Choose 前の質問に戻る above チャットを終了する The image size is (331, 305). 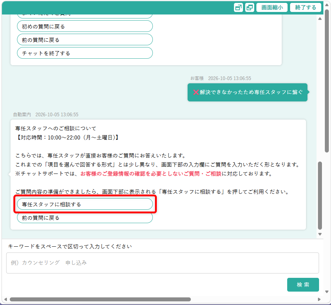pyautogui.click(x=85, y=40)
